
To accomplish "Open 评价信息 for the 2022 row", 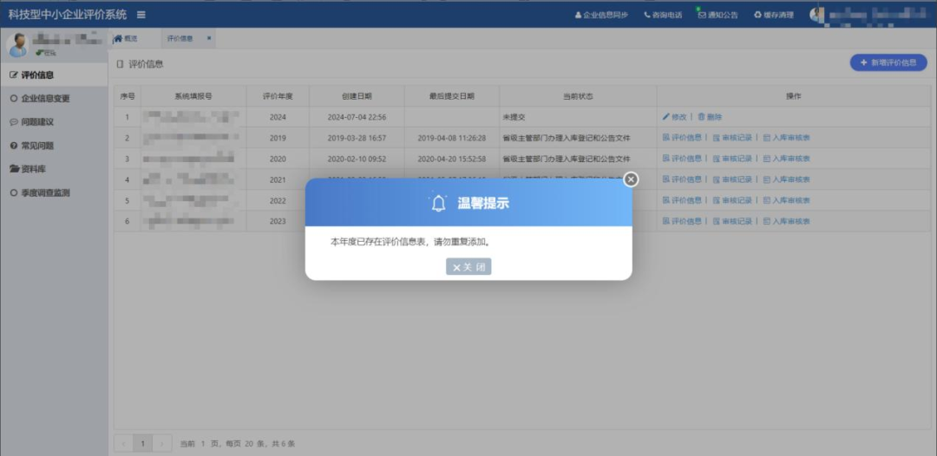I will (x=683, y=200).
